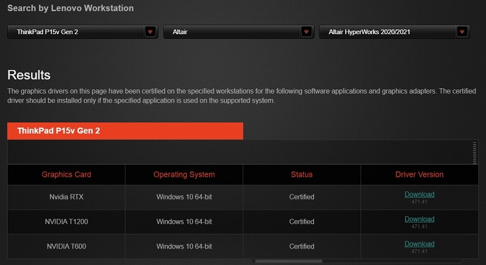The height and width of the screenshot is (265, 486).
Task: Click driver version 471.41 in Nvidia RTX row
Action: coord(419,202)
